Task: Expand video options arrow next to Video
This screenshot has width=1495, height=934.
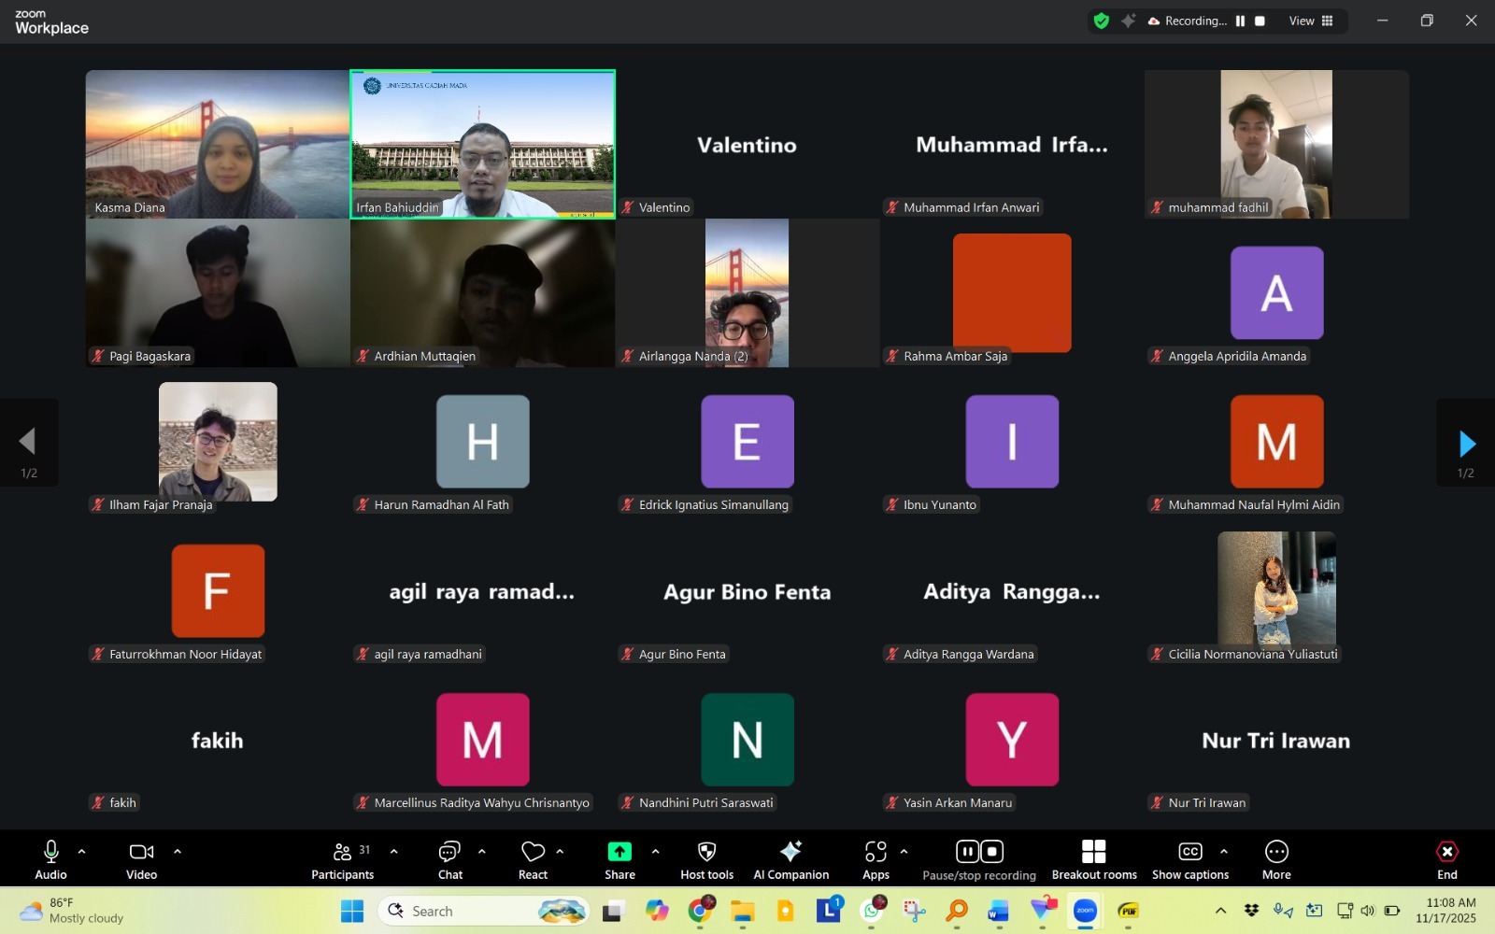Action: point(178,851)
